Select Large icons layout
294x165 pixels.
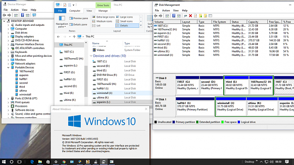tap(124, 17)
